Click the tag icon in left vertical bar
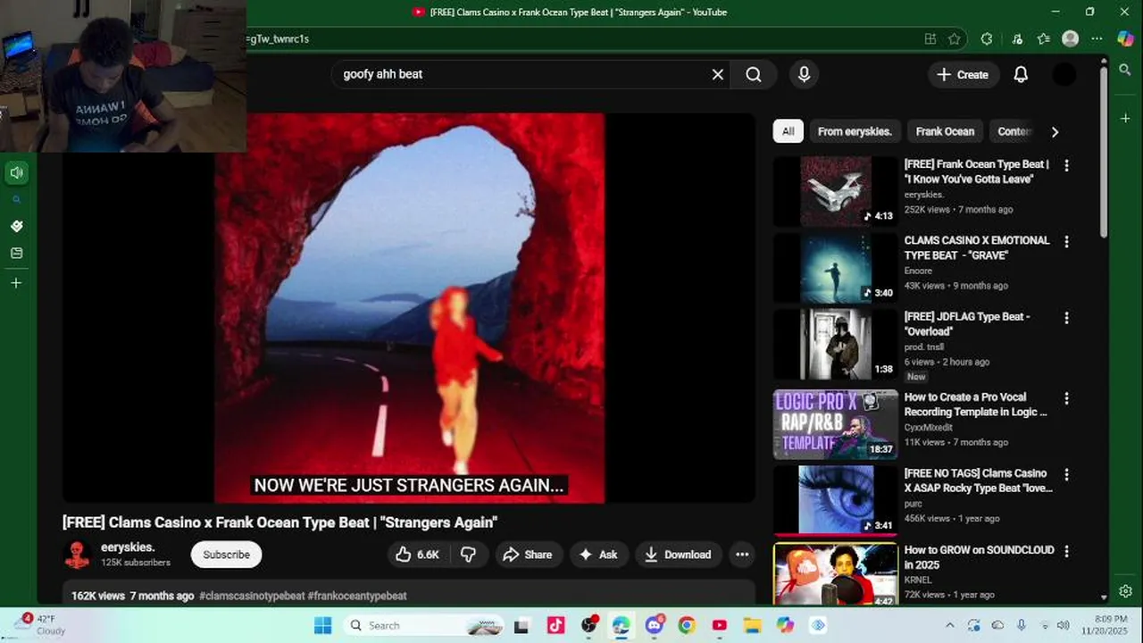This screenshot has height=643, width=1143. coord(16,226)
